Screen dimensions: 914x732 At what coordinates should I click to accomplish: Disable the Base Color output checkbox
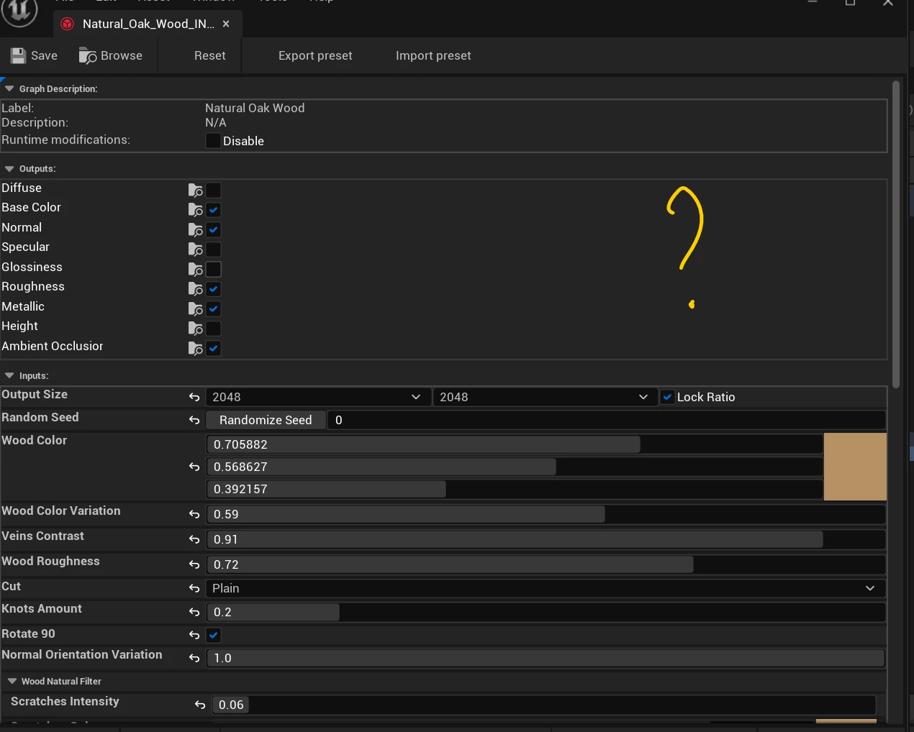pyautogui.click(x=213, y=210)
